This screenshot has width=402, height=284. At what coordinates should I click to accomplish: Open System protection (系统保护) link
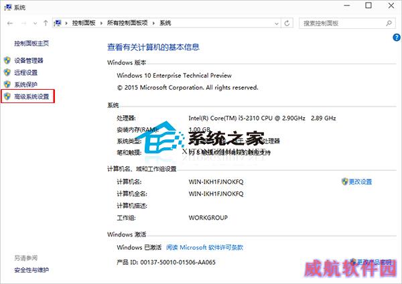click(26, 84)
